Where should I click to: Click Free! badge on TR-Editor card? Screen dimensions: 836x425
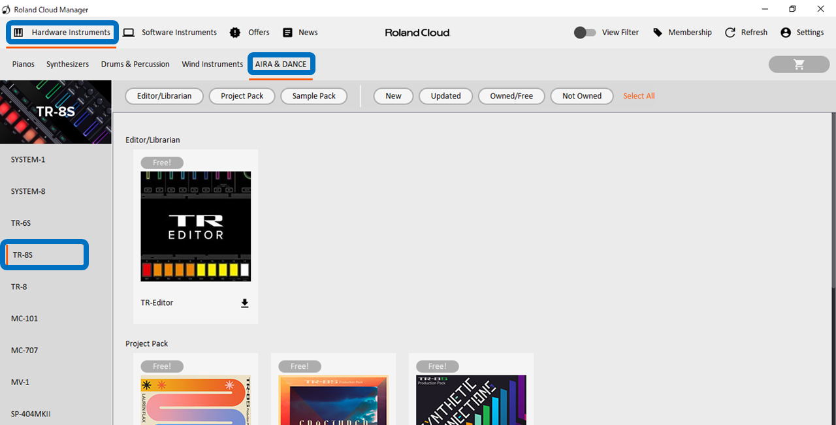162,163
